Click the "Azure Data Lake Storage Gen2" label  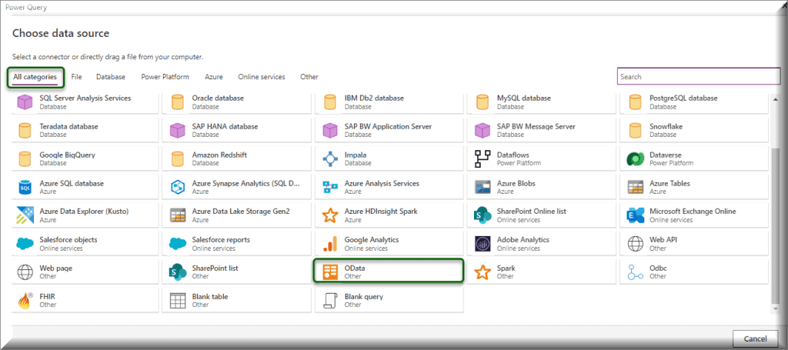coord(241,212)
